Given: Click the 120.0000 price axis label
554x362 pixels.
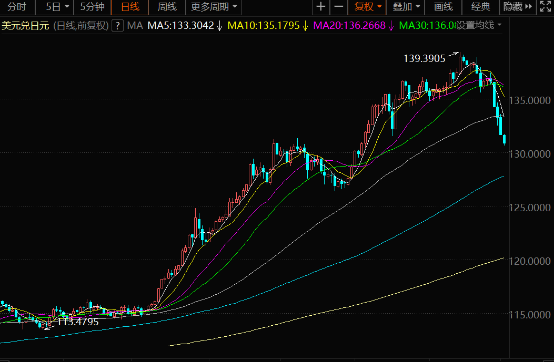Looking at the screenshot, I should click(x=530, y=261).
